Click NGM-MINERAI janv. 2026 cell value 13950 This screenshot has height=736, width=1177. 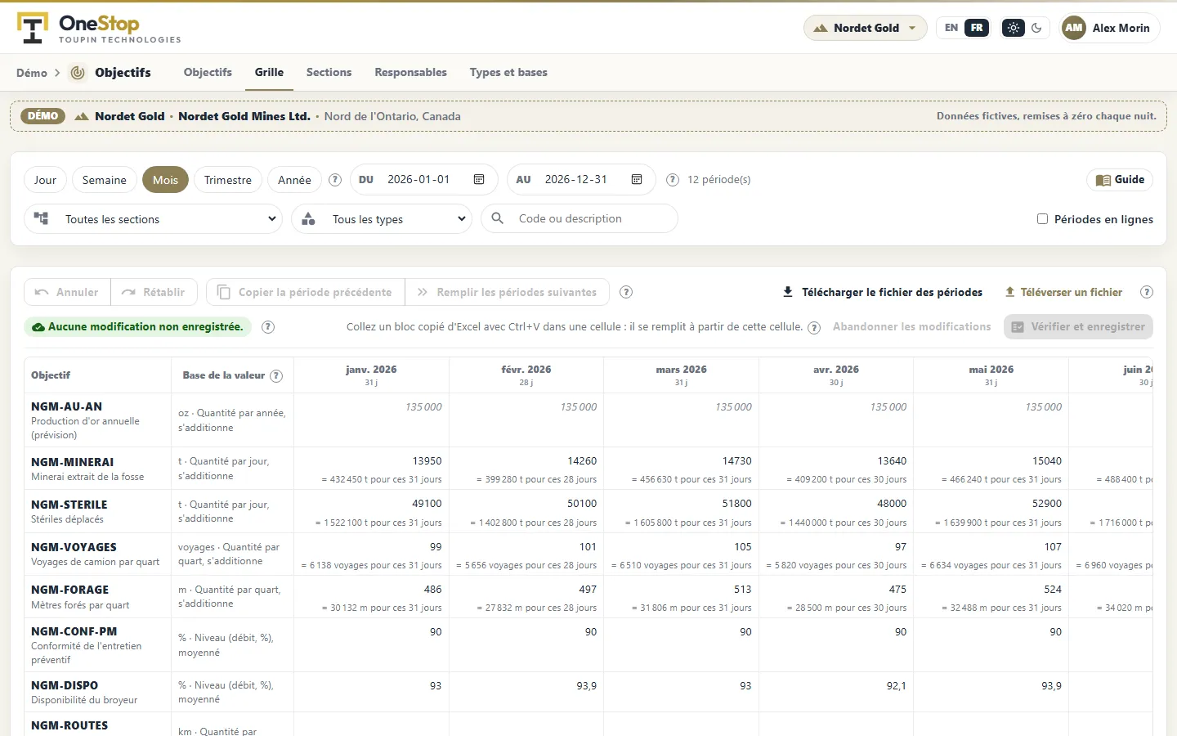pos(427,461)
